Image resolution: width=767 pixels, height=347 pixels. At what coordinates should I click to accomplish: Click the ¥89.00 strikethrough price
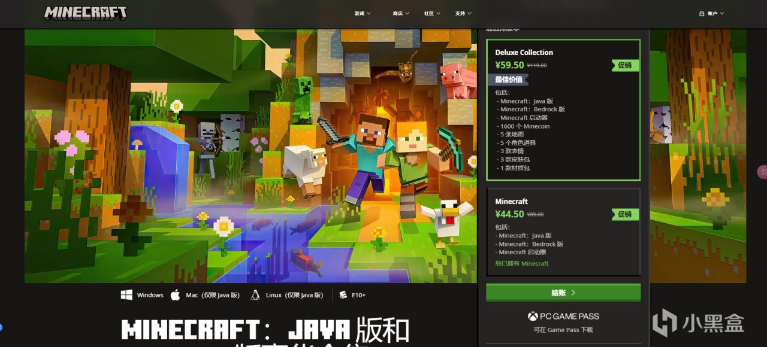535,215
